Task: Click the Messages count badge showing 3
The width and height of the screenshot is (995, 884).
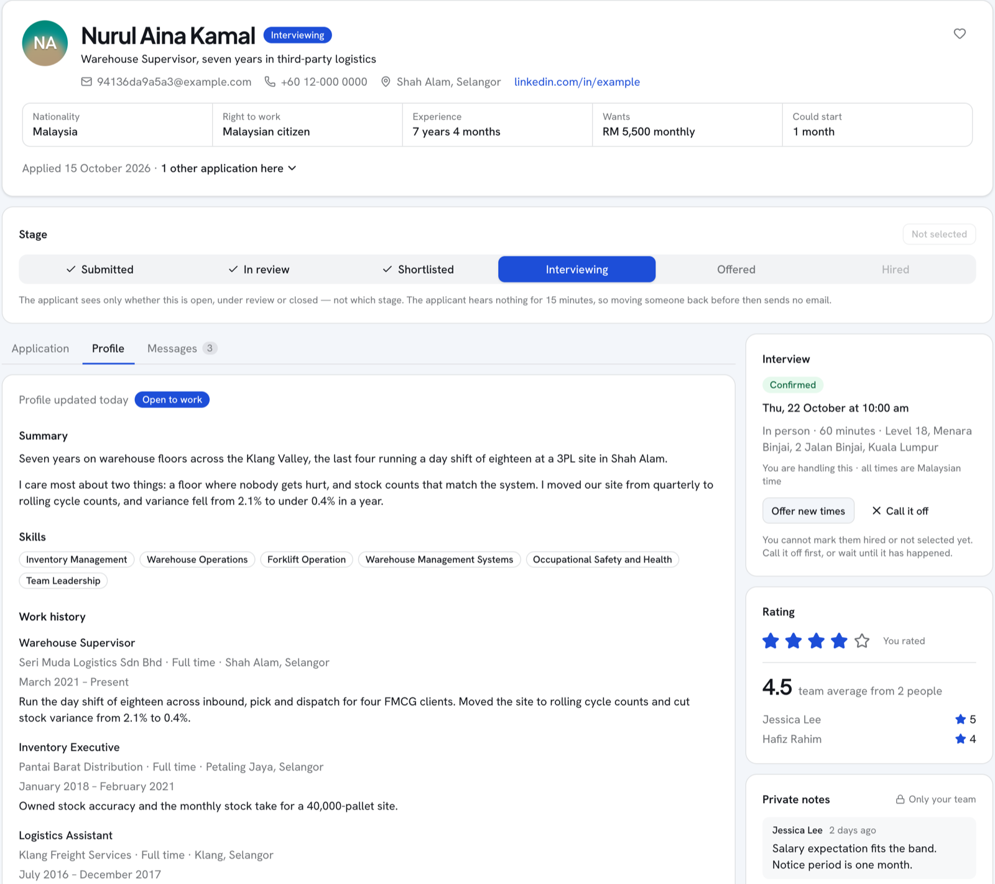Action: click(x=210, y=348)
